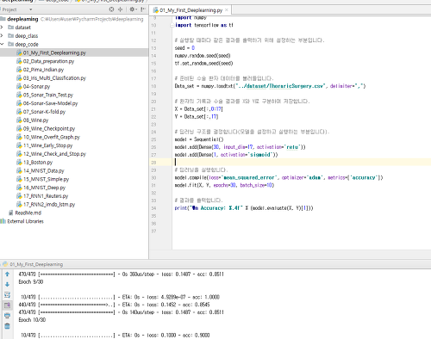The width and height of the screenshot is (431, 339).
Task: Click the 'model.fit(X, Y, epochs=30' line
Action: point(224,185)
